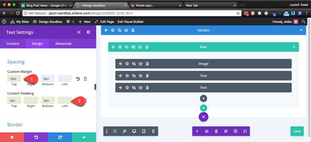Delete the first Text module

(x=147, y=75)
